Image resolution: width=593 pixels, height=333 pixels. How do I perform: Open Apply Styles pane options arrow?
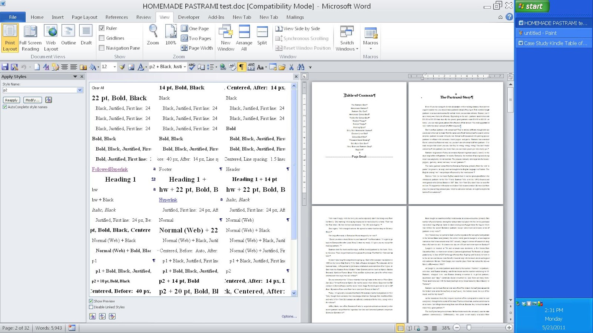click(75, 77)
